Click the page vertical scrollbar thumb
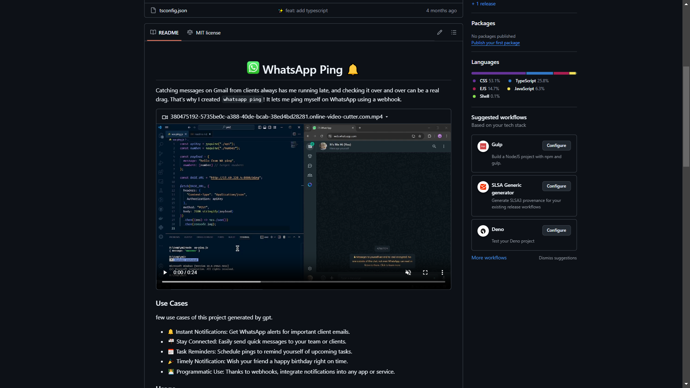The width and height of the screenshot is (690, 388). [x=686, y=116]
